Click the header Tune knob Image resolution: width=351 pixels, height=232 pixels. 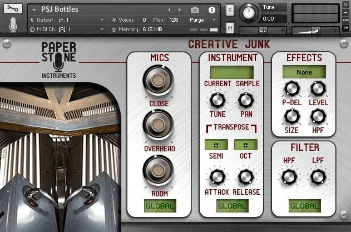coord(249,13)
